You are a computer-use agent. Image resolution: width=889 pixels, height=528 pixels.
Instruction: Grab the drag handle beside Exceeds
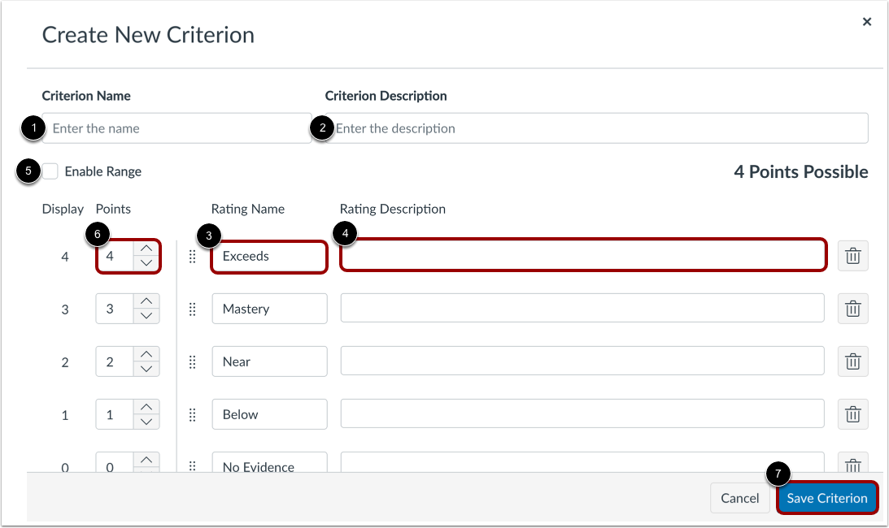coord(193,256)
